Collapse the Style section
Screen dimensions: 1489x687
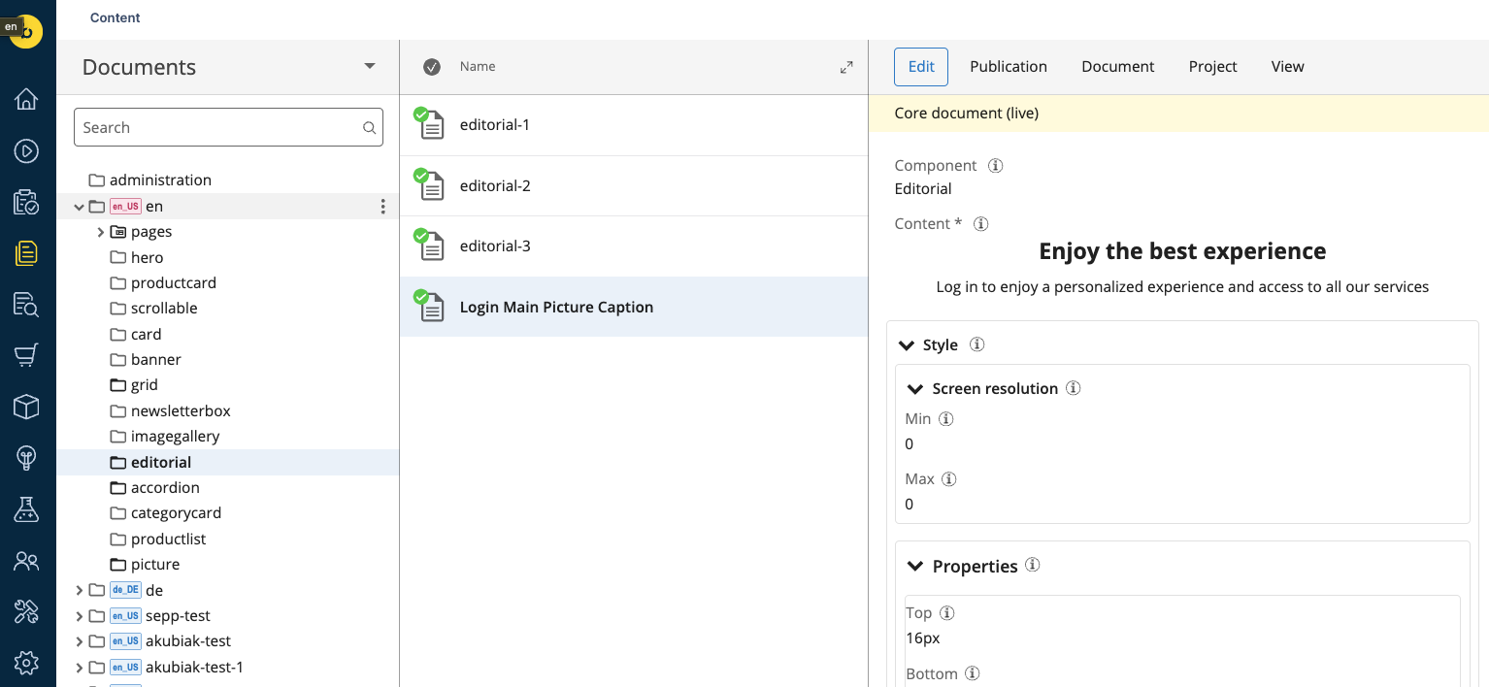907,345
